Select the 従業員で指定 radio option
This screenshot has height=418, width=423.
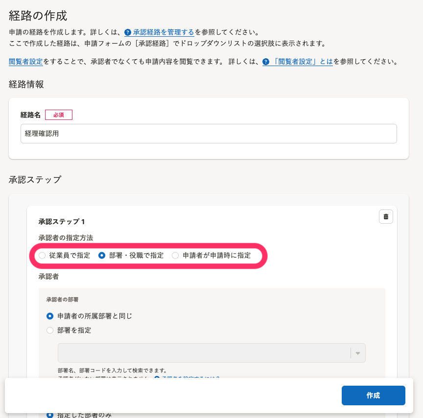tap(42, 255)
